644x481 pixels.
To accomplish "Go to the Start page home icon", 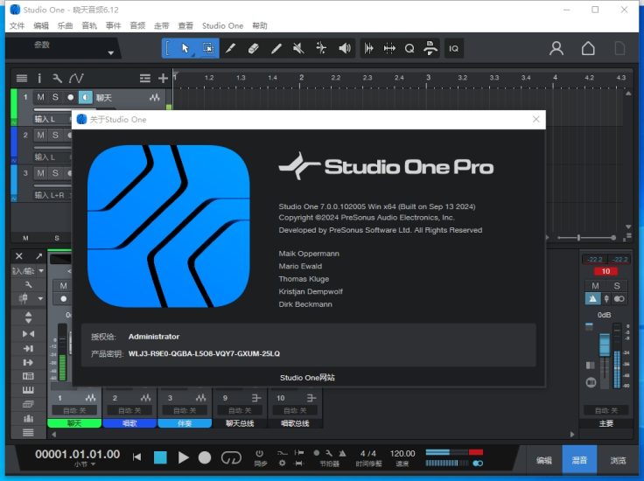I will pos(588,48).
